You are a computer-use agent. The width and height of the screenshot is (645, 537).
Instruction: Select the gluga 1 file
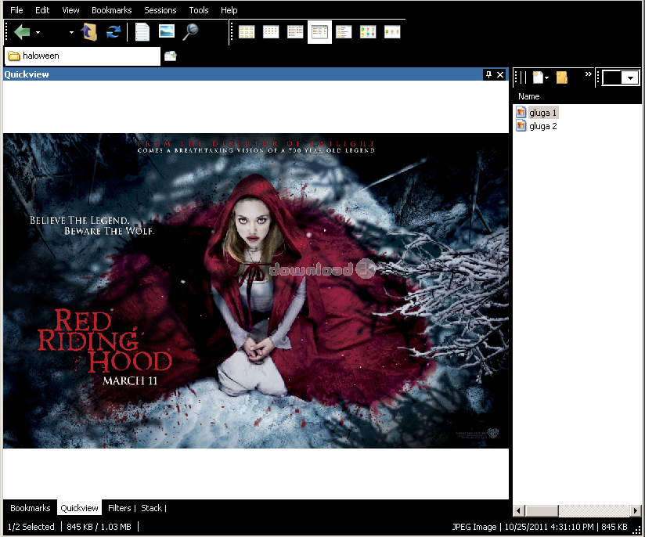[x=542, y=113]
